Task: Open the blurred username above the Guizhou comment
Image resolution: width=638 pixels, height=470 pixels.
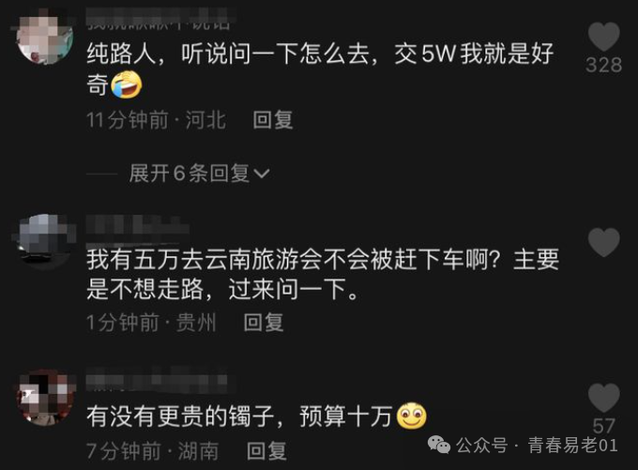Action: (138, 226)
